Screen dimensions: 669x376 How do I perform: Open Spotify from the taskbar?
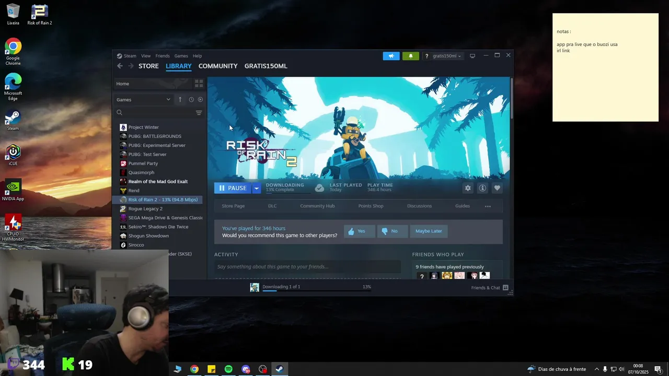coord(228,369)
